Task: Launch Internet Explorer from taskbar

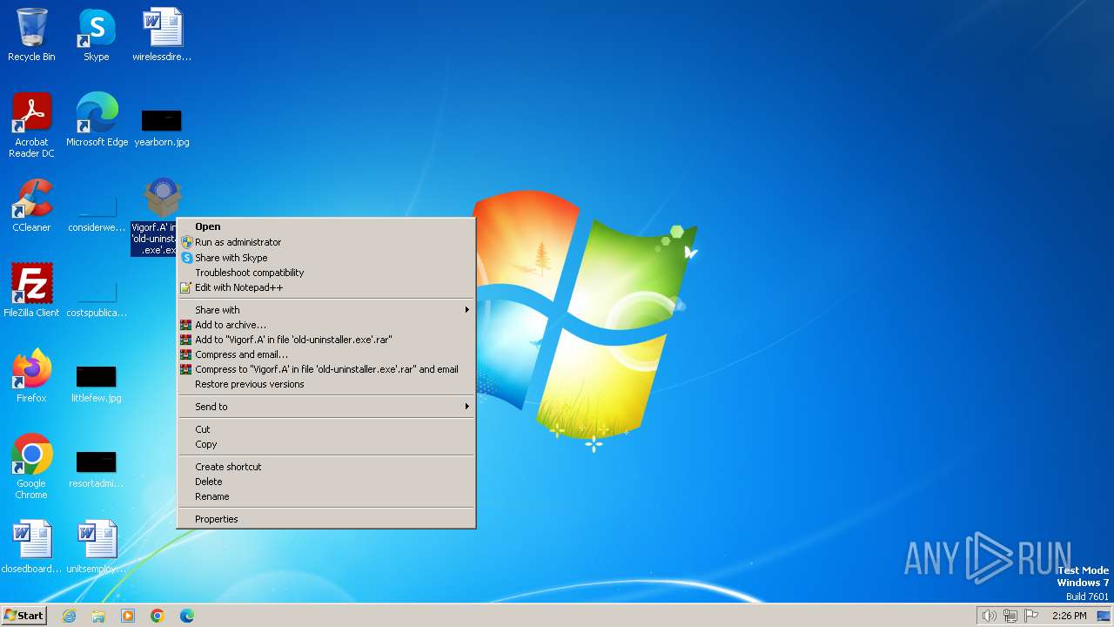Action: point(69,616)
